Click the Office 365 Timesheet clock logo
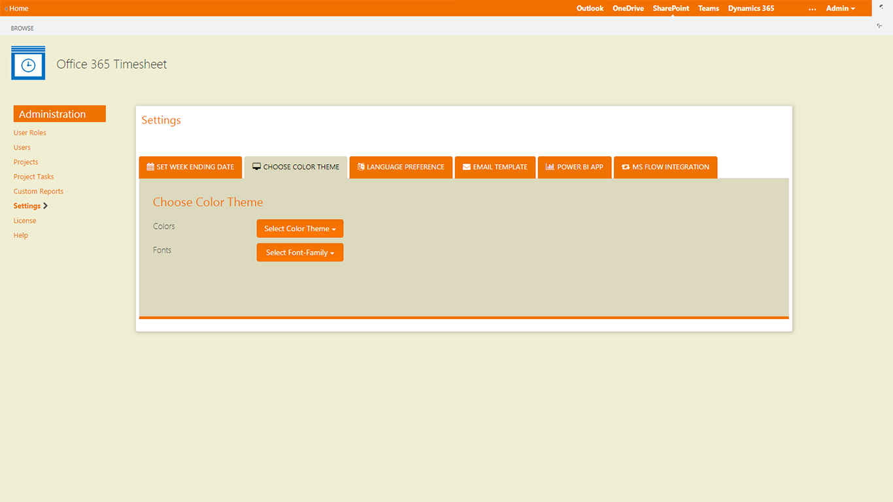The width and height of the screenshot is (893, 502). pyautogui.click(x=28, y=63)
